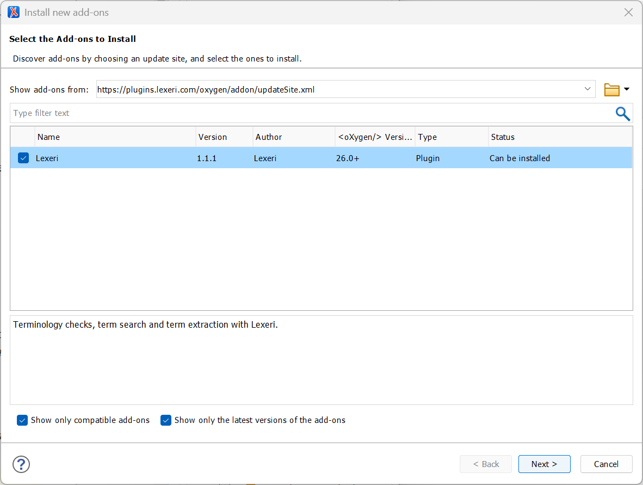Expand the update site URL dropdown
This screenshot has height=485, width=643.
587,89
